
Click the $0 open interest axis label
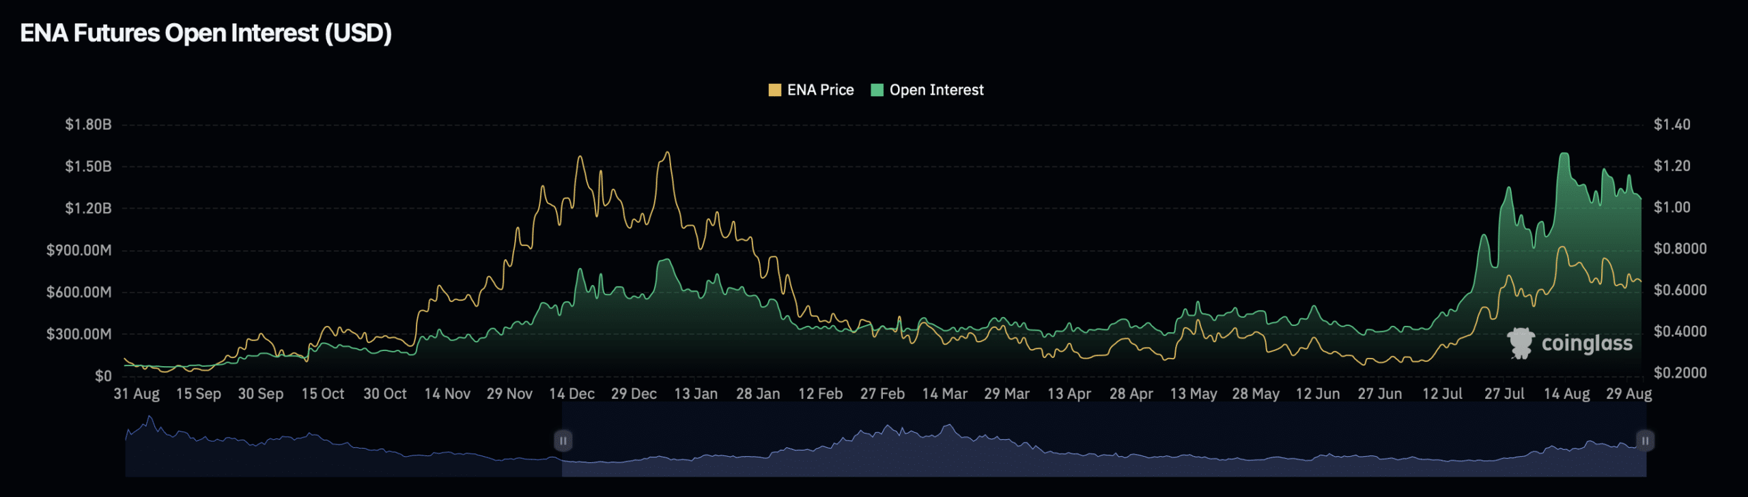coord(103,376)
